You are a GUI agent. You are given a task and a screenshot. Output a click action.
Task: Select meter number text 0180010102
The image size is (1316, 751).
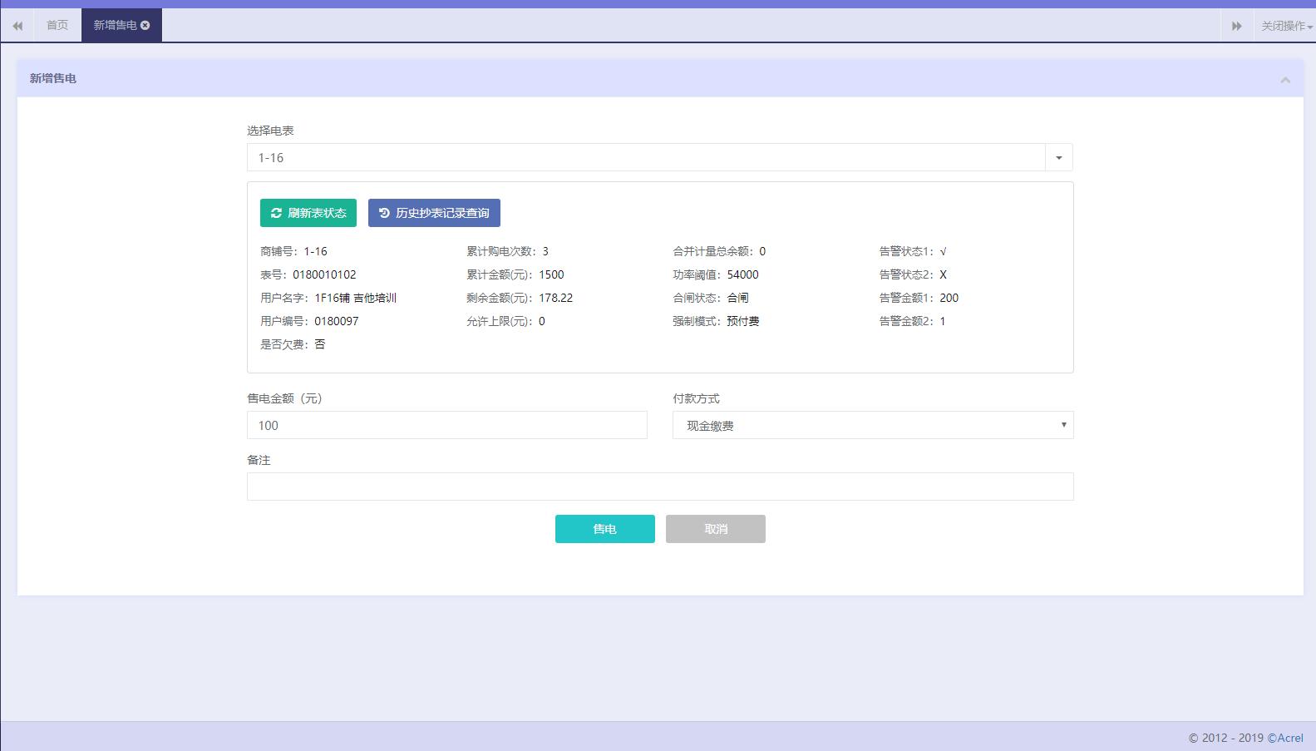point(324,274)
